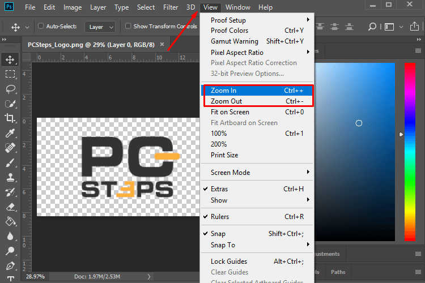Click the third distribute alignment icon
425x283 pixels.
click(349, 27)
